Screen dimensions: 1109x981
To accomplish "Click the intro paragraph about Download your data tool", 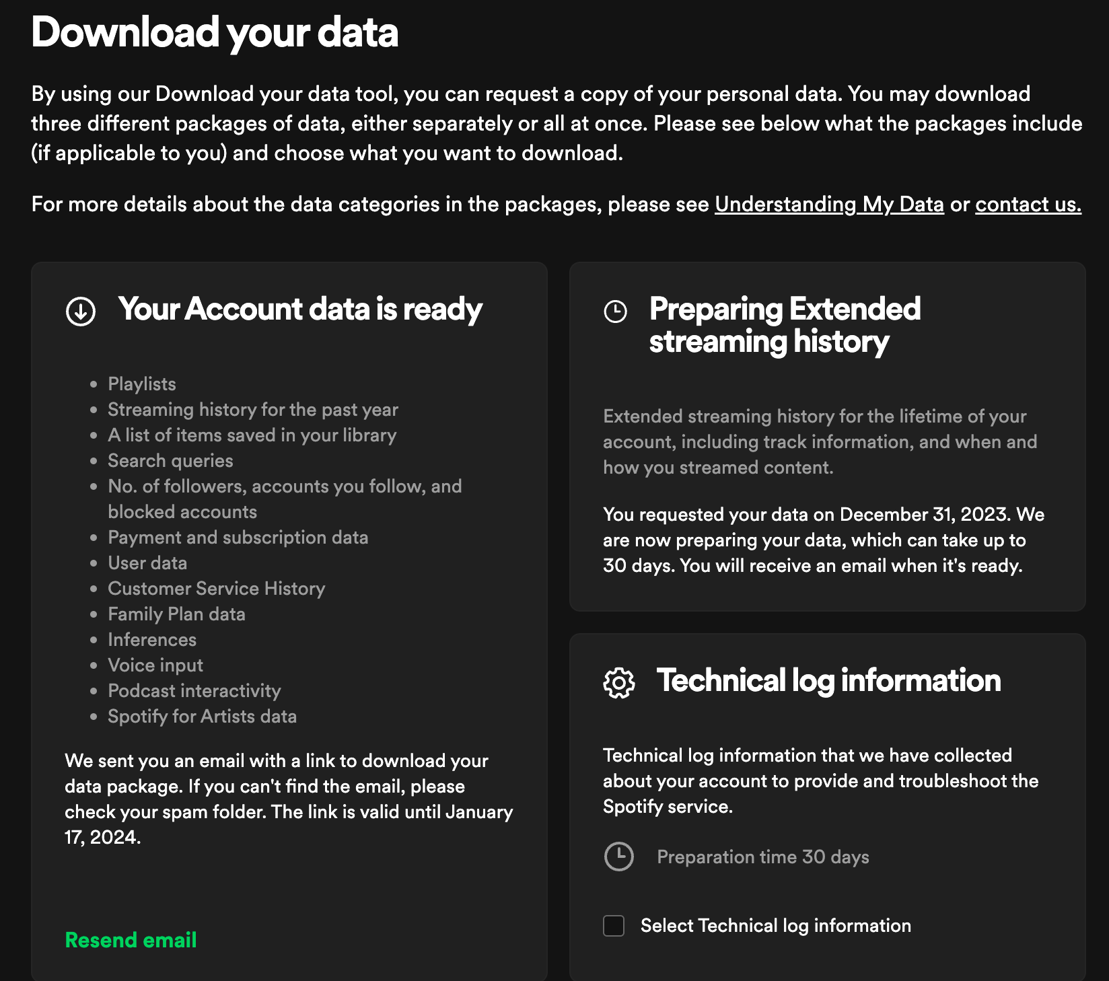I will [557, 124].
